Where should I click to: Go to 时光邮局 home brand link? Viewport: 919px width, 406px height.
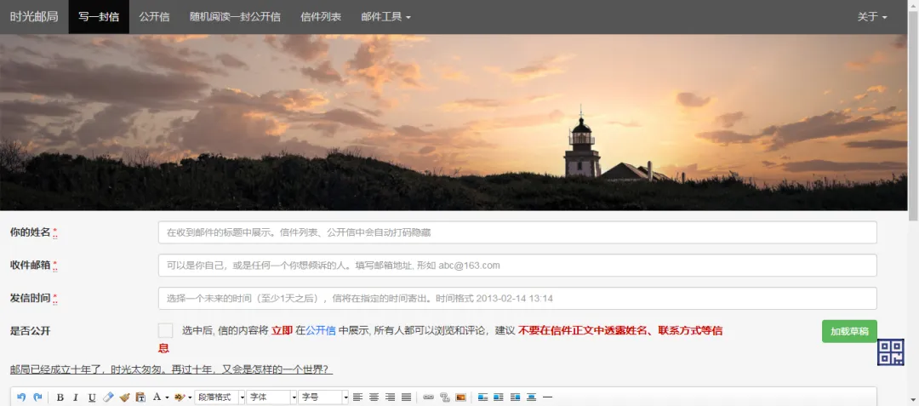point(34,17)
